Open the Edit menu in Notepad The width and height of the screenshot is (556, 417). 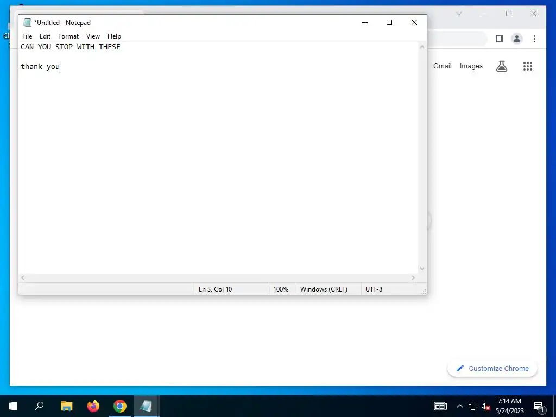click(45, 36)
